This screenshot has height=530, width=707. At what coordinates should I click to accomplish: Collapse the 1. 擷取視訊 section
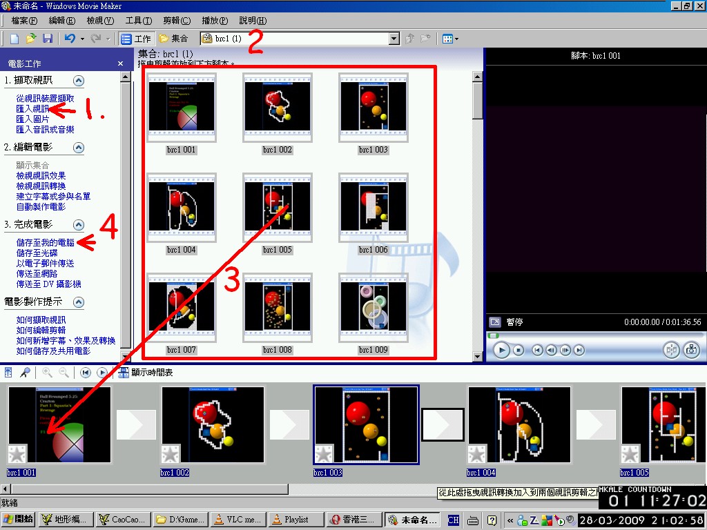tap(79, 81)
